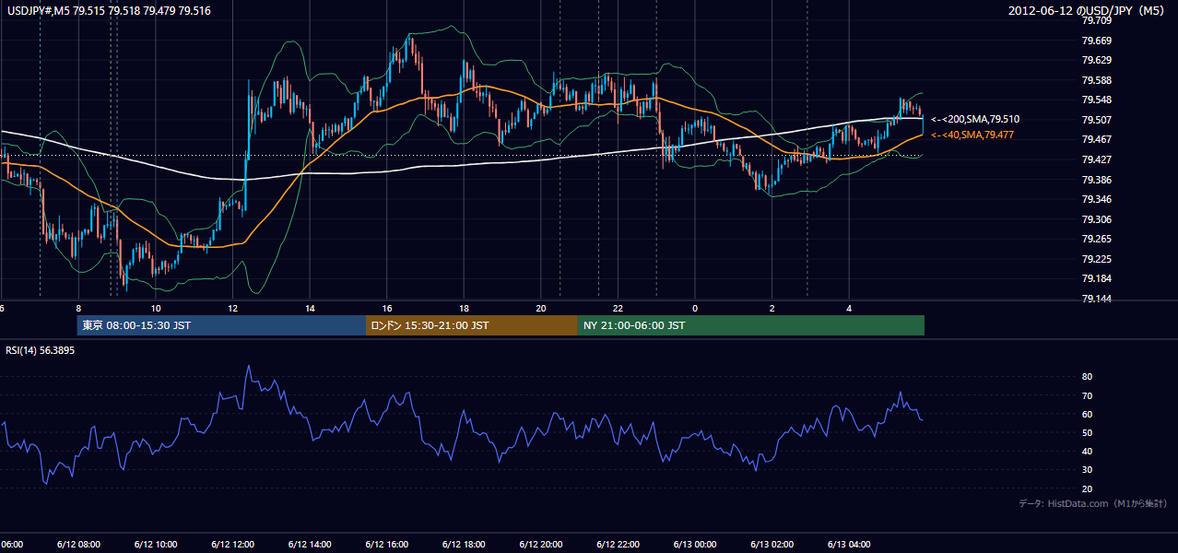Click price level 79.346 on axis
Screen dimensions: 1178x553
(x=1097, y=199)
